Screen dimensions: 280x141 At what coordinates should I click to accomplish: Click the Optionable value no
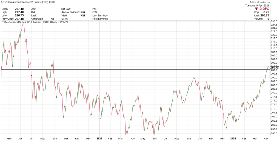click(52, 19)
